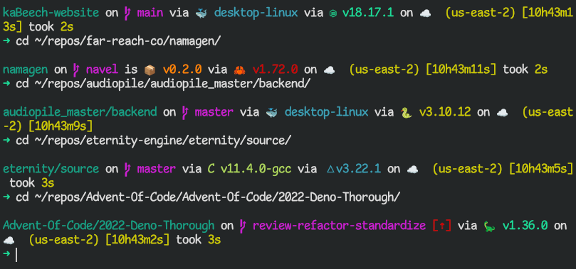Click the kaBeech-website directory name
Screen dimensions: 576x269
[x=51, y=13]
